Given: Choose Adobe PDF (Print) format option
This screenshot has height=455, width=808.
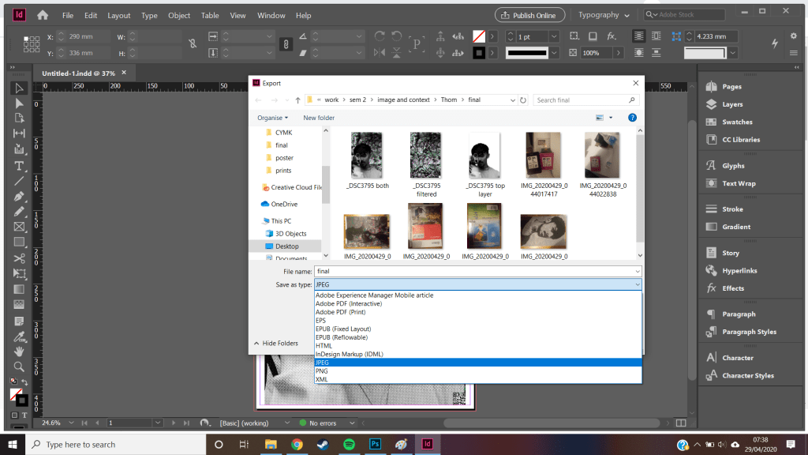Looking at the screenshot, I should 342,312.
